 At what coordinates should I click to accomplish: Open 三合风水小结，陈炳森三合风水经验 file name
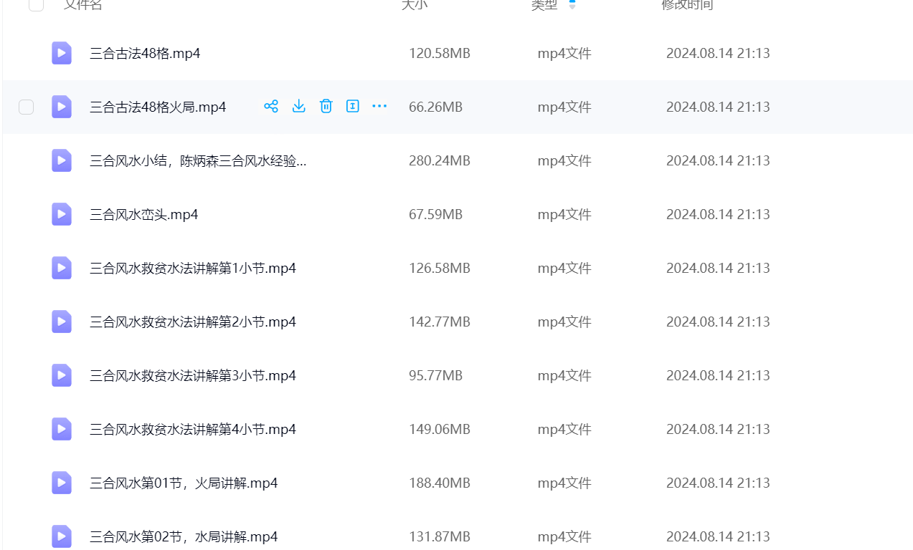click(x=198, y=160)
